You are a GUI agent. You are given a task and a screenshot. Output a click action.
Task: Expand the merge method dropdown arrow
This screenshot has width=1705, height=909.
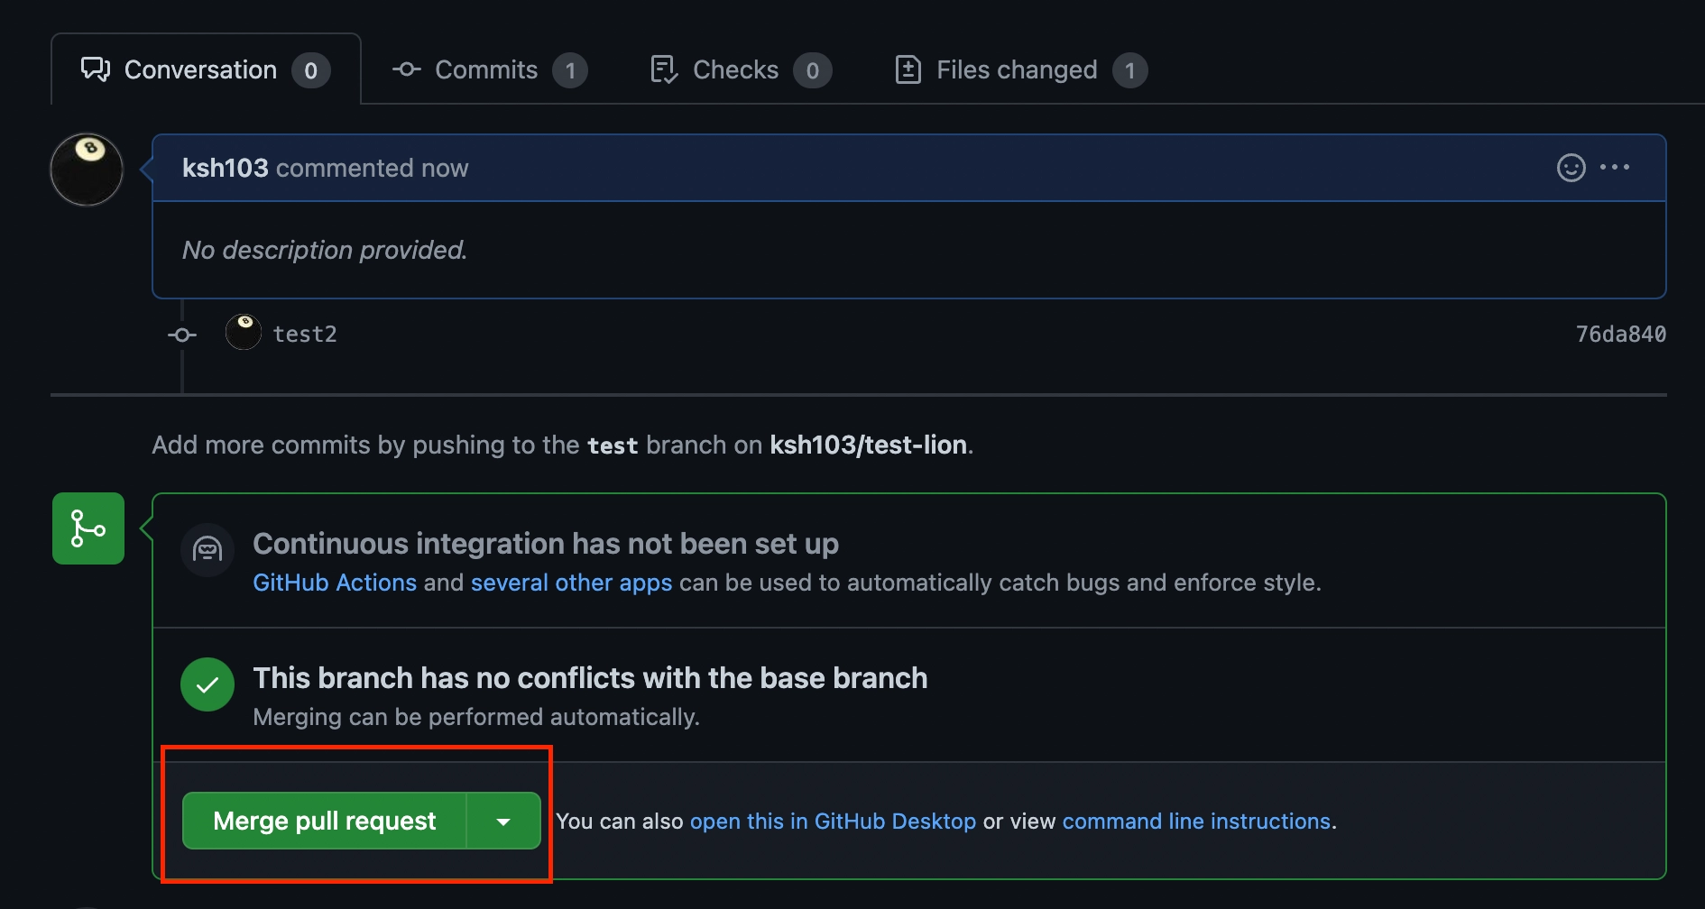[x=503, y=821]
